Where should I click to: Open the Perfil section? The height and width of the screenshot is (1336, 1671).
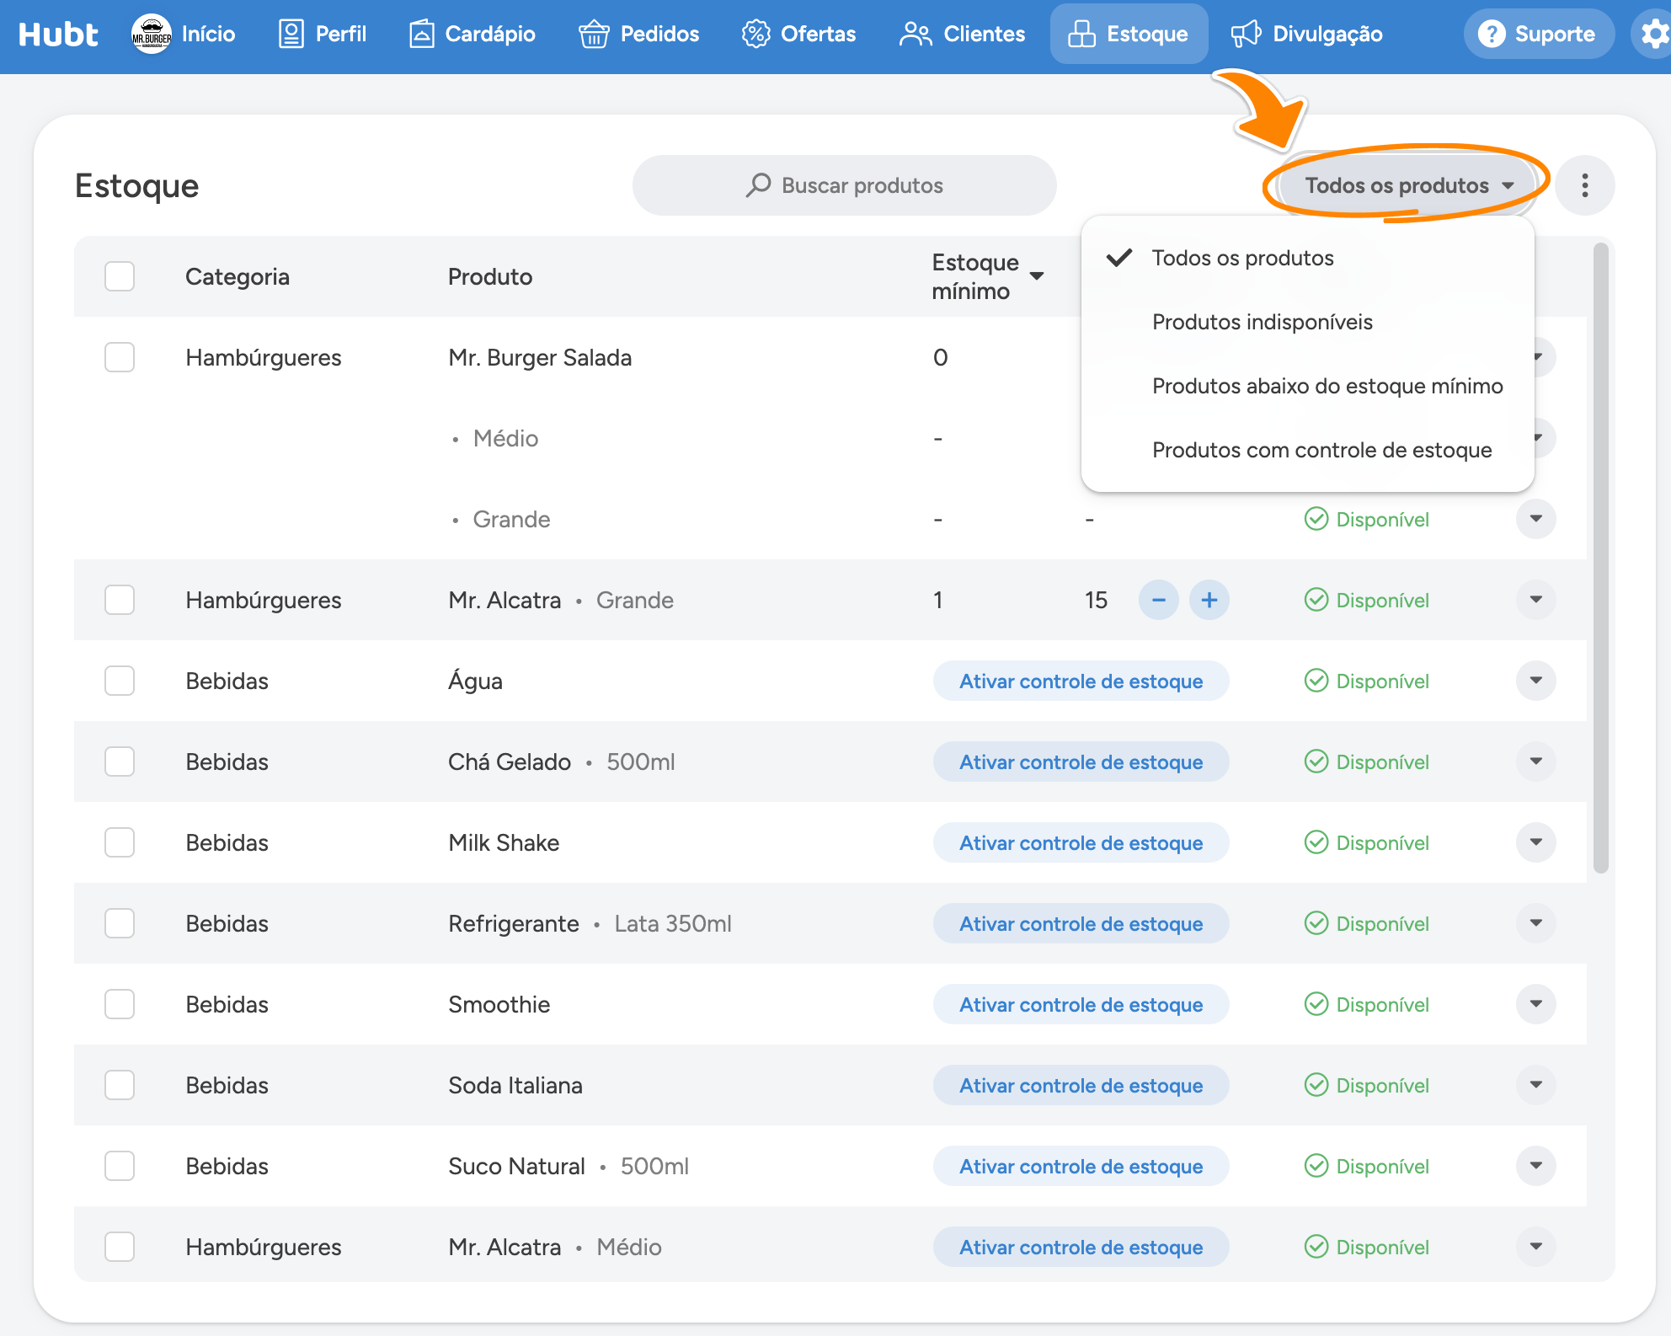[x=323, y=35]
